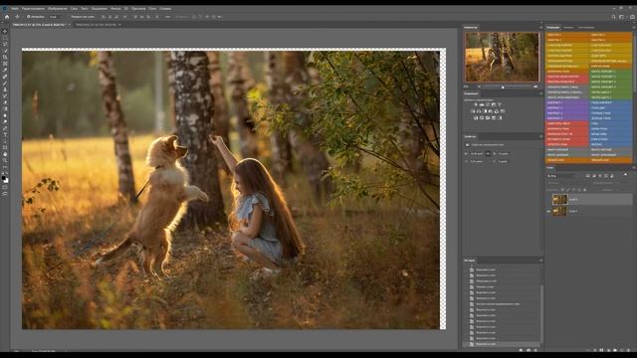Click the edit toolbar ellipsis in the toolbox

coord(5,167)
